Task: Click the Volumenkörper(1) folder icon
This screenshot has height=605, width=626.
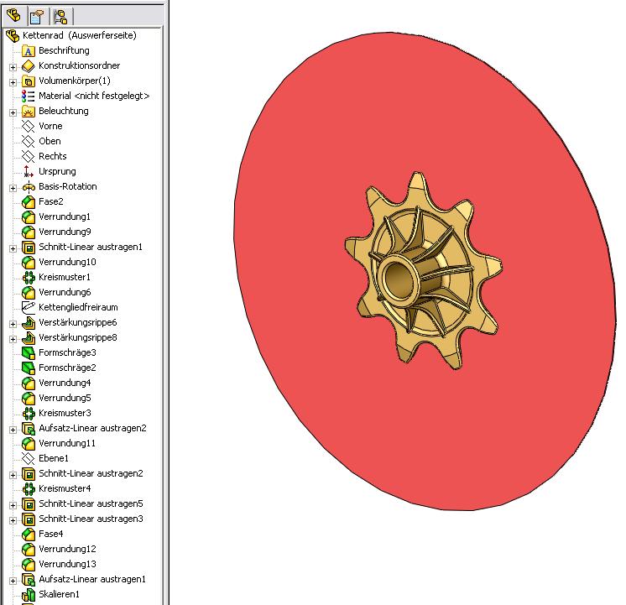Action: click(28, 81)
